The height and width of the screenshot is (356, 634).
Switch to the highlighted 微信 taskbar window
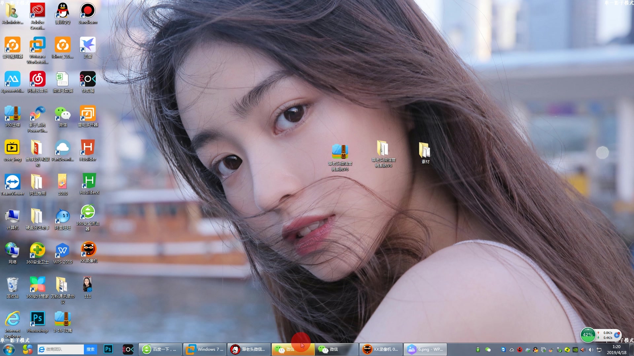293,349
